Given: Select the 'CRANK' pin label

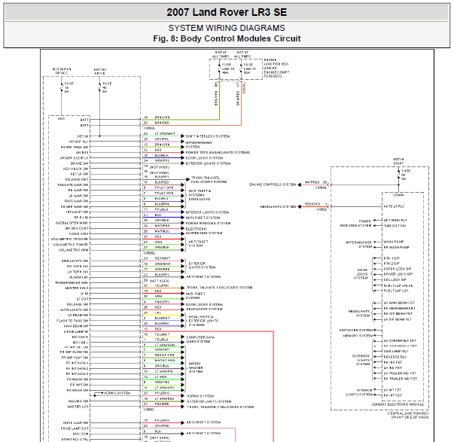Looking at the screenshot, I should click(x=398, y=195).
